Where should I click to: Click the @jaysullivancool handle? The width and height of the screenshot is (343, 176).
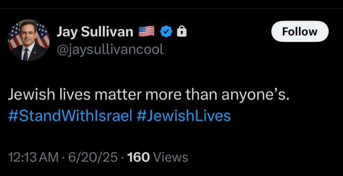coord(110,49)
